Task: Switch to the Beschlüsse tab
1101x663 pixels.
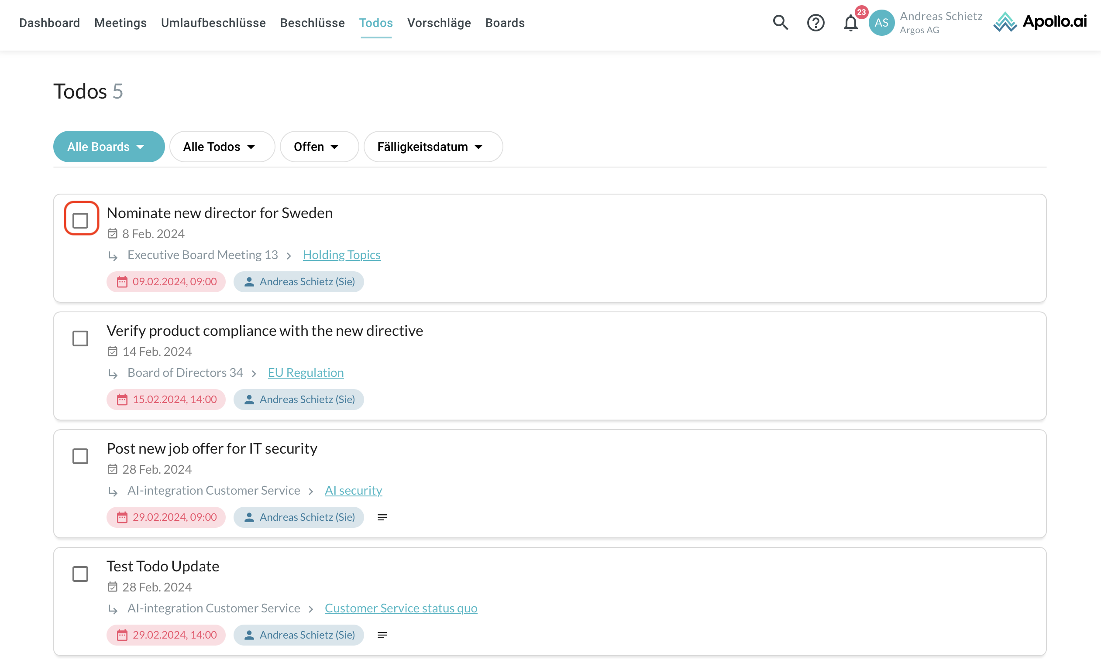Action: (x=312, y=23)
